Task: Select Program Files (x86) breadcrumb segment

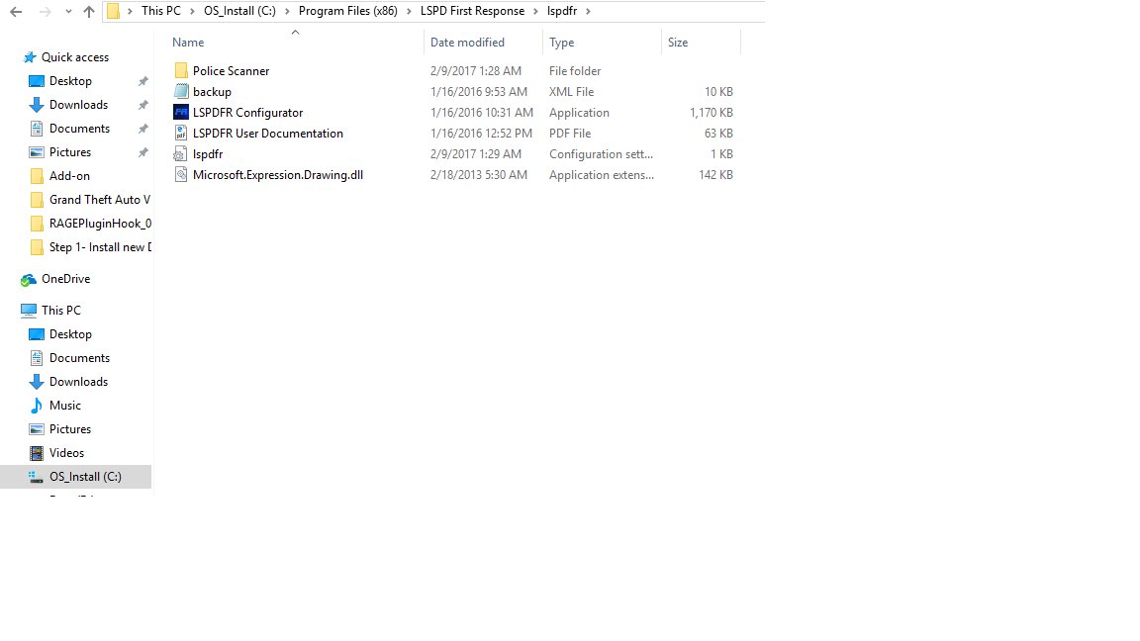Action: (x=347, y=11)
